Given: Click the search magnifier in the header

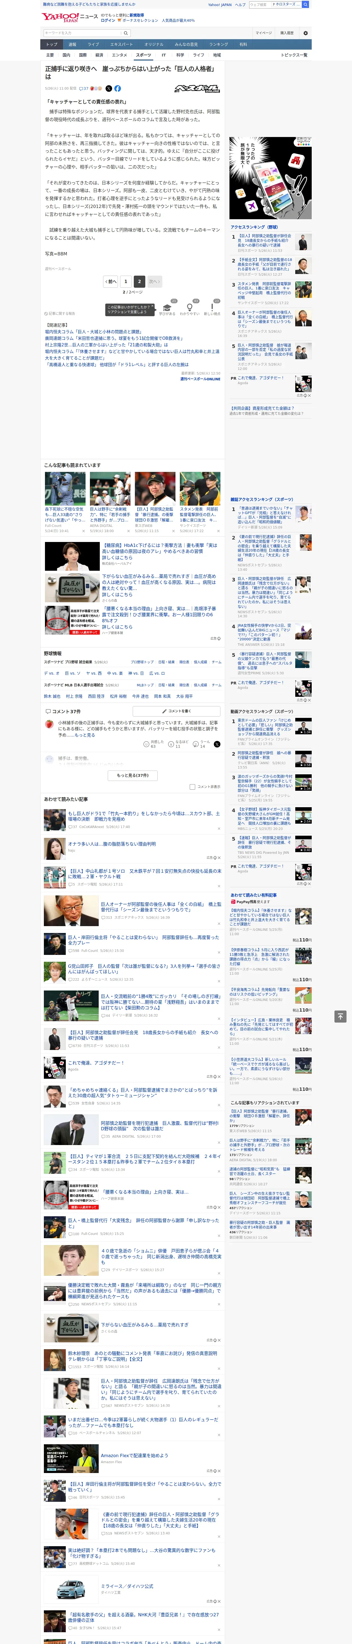Looking at the screenshot, I should pyautogui.click(x=125, y=33).
